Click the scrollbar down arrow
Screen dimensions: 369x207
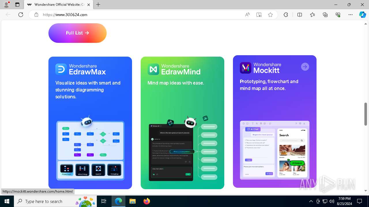point(366,191)
